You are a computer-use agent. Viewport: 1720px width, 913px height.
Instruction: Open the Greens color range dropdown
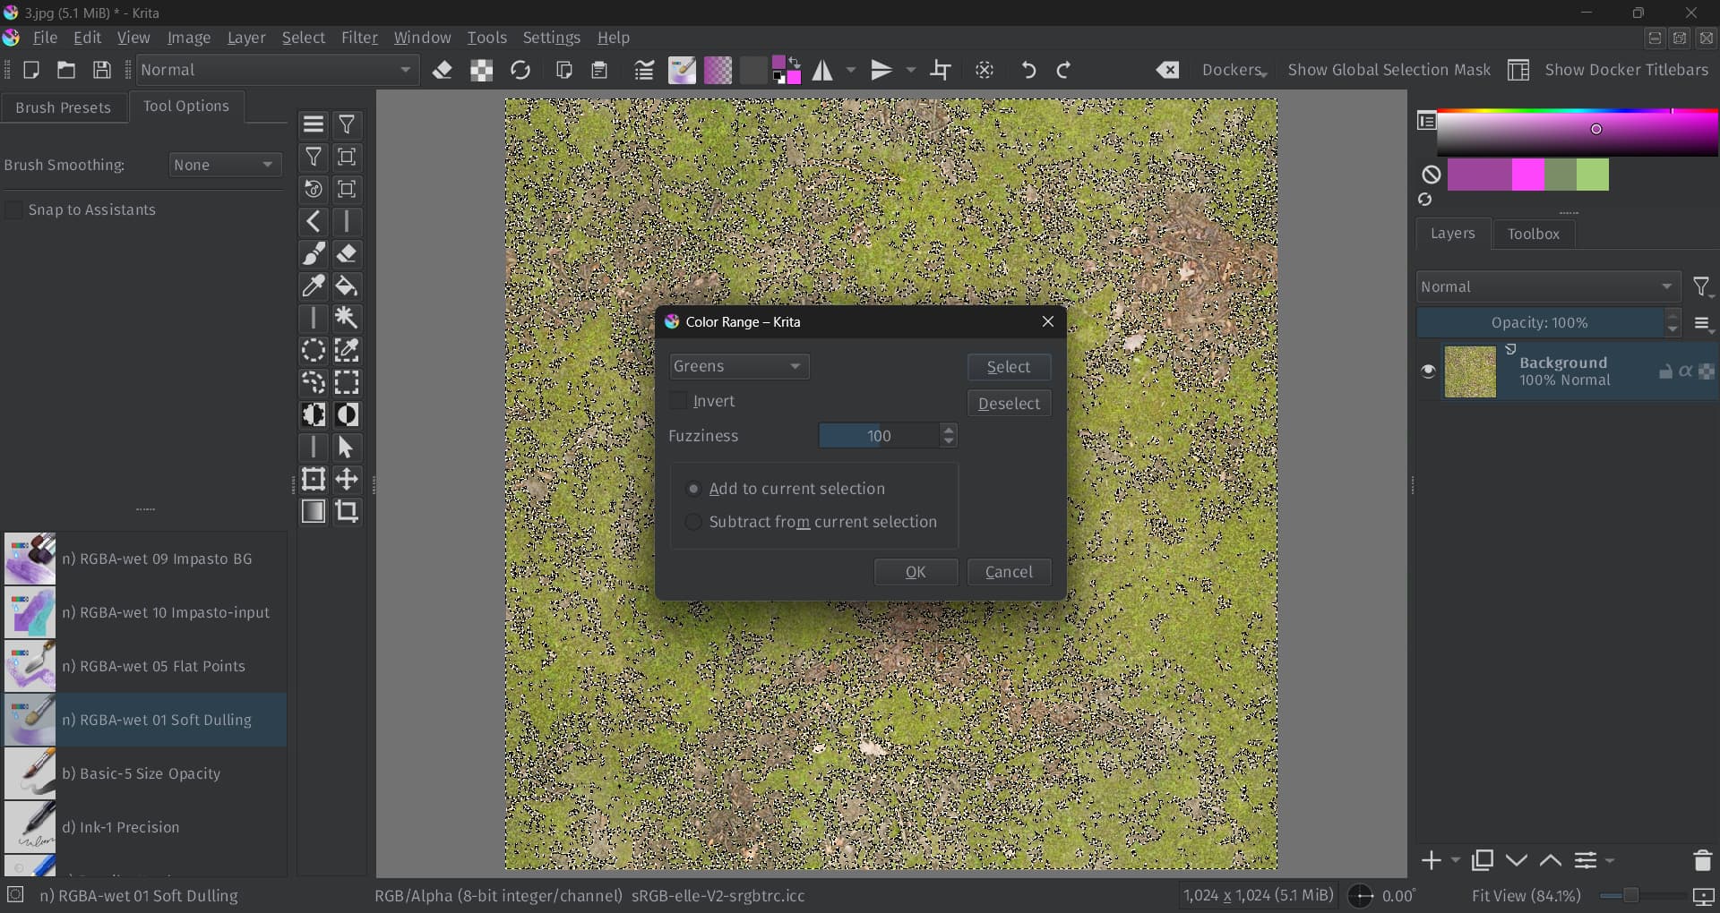pyautogui.click(x=739, y=366)
